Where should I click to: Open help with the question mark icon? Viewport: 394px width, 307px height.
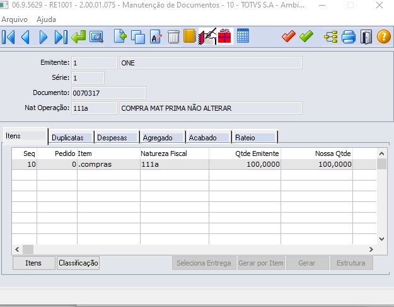pos(384,36)
